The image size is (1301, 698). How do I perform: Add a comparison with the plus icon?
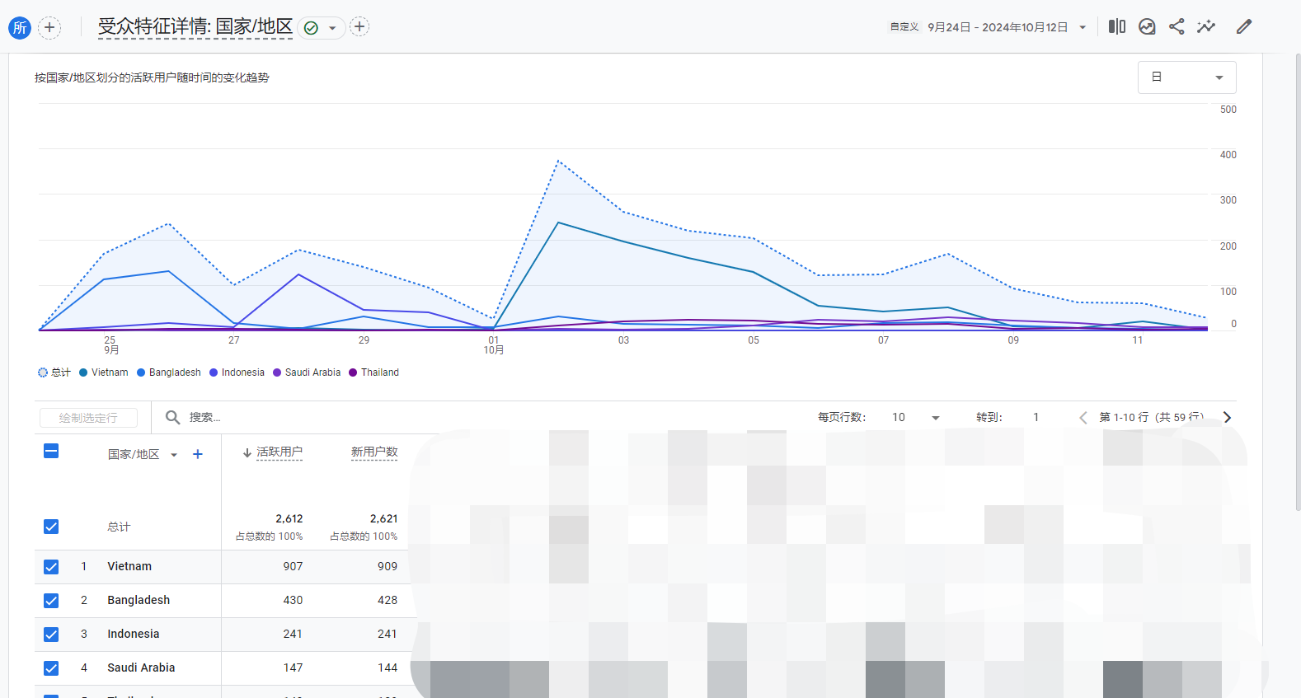click(x=49, y=27)
